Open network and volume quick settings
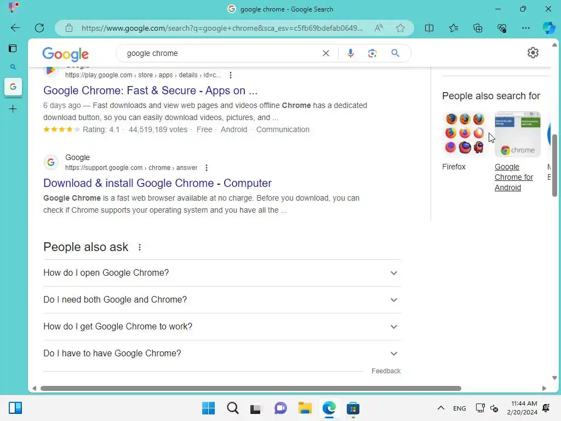The width and height of the screenshot is (561, 421). click(x=487, y=408)
